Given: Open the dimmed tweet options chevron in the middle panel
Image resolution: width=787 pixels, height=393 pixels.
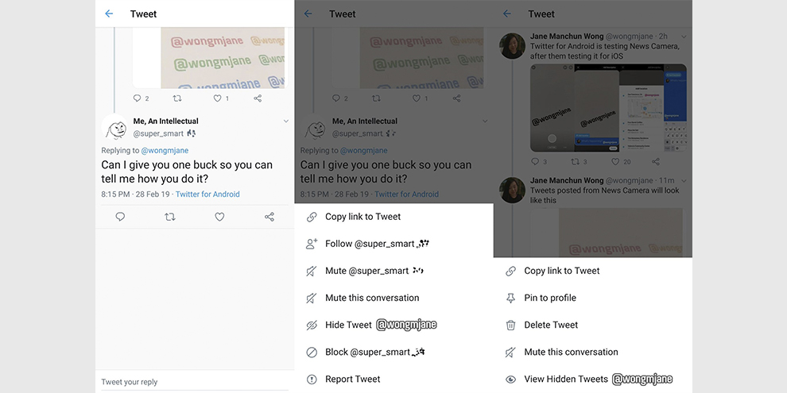Looking at the screenshot, I should [485, 121].
